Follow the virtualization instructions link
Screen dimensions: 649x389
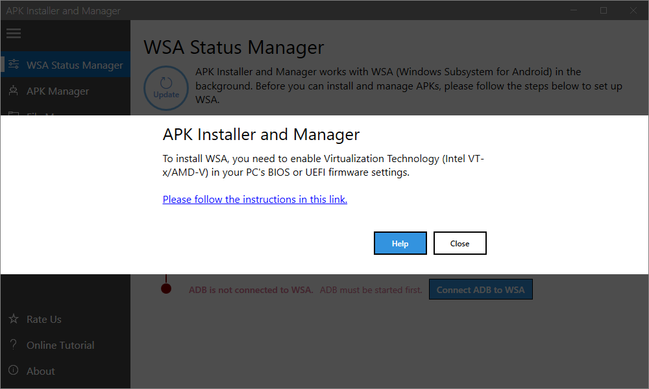255,200
